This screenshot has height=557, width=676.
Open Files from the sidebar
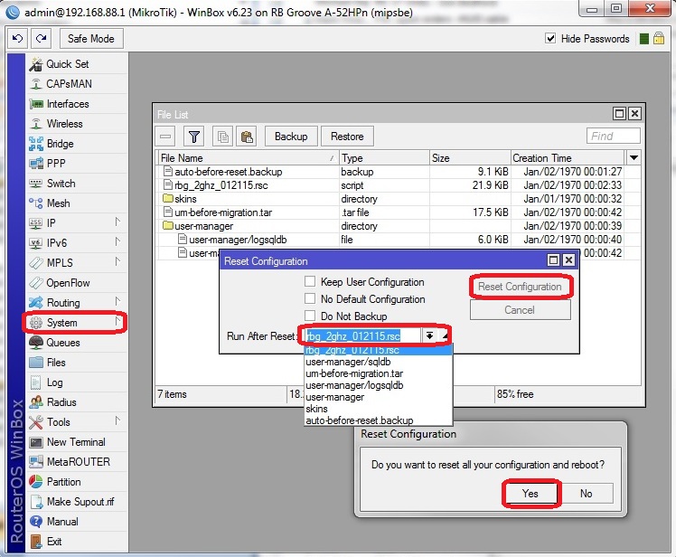[x=77, y=363]
